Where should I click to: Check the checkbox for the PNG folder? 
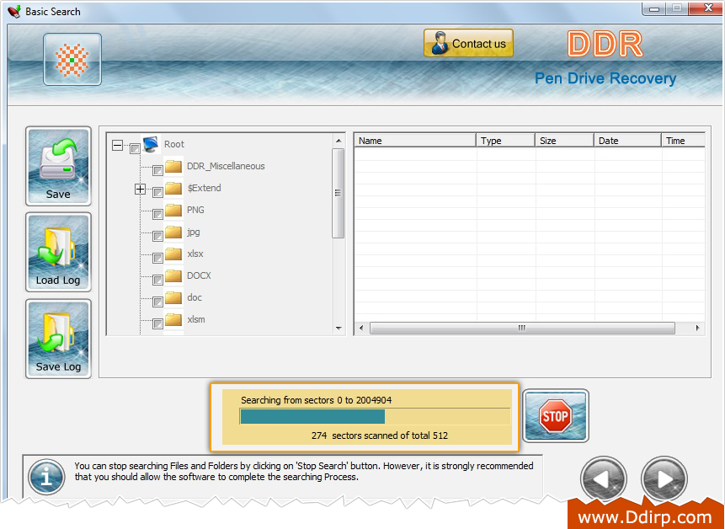click(156, 214)
